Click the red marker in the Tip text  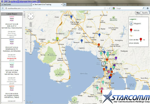[x=141, y=40]
